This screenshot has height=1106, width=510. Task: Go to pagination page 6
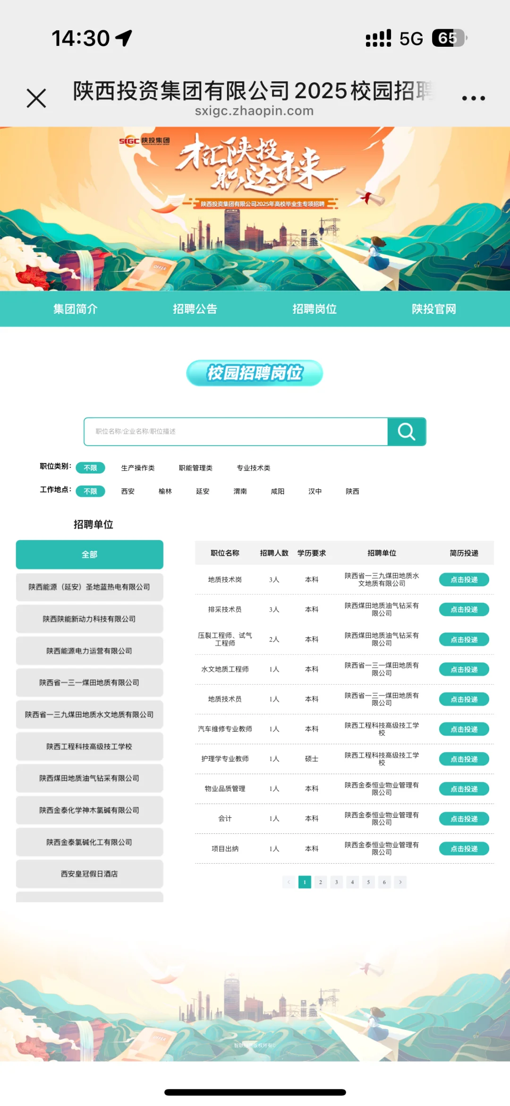tap(384, 882)
